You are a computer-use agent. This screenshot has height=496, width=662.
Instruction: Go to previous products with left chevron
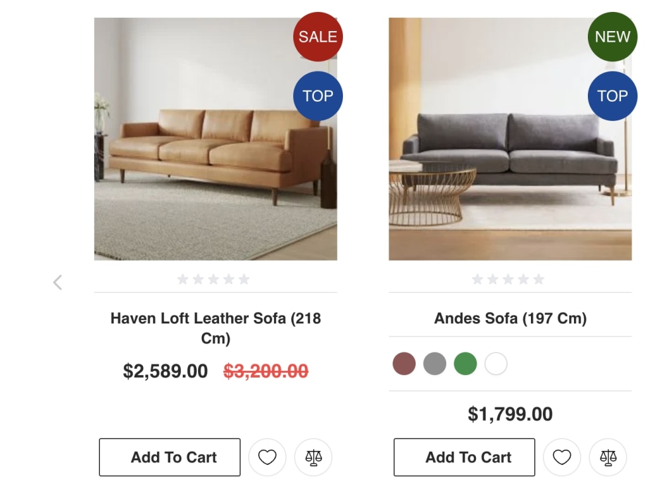[58, 282]
